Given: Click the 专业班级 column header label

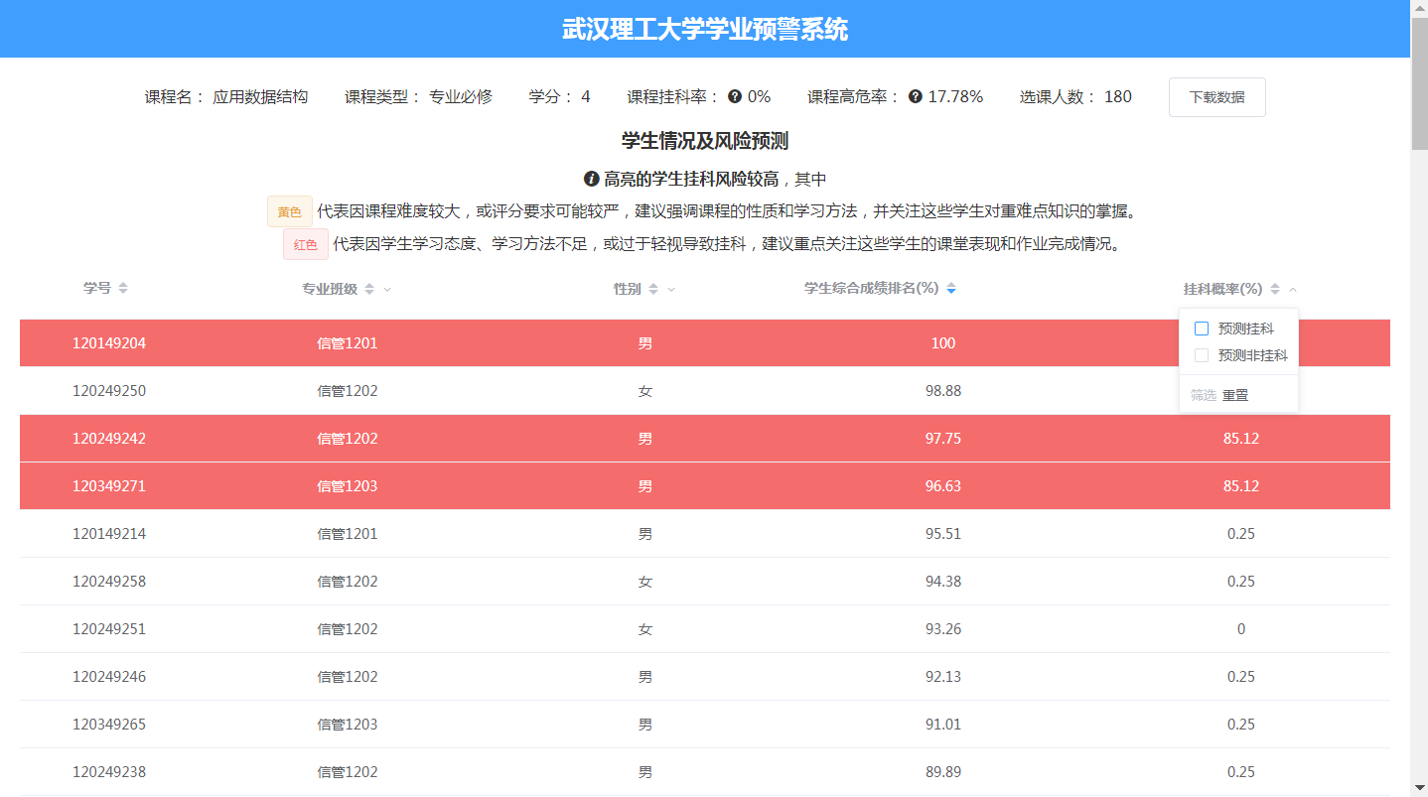Looking at the screenshot, I should tap(330, 289).
